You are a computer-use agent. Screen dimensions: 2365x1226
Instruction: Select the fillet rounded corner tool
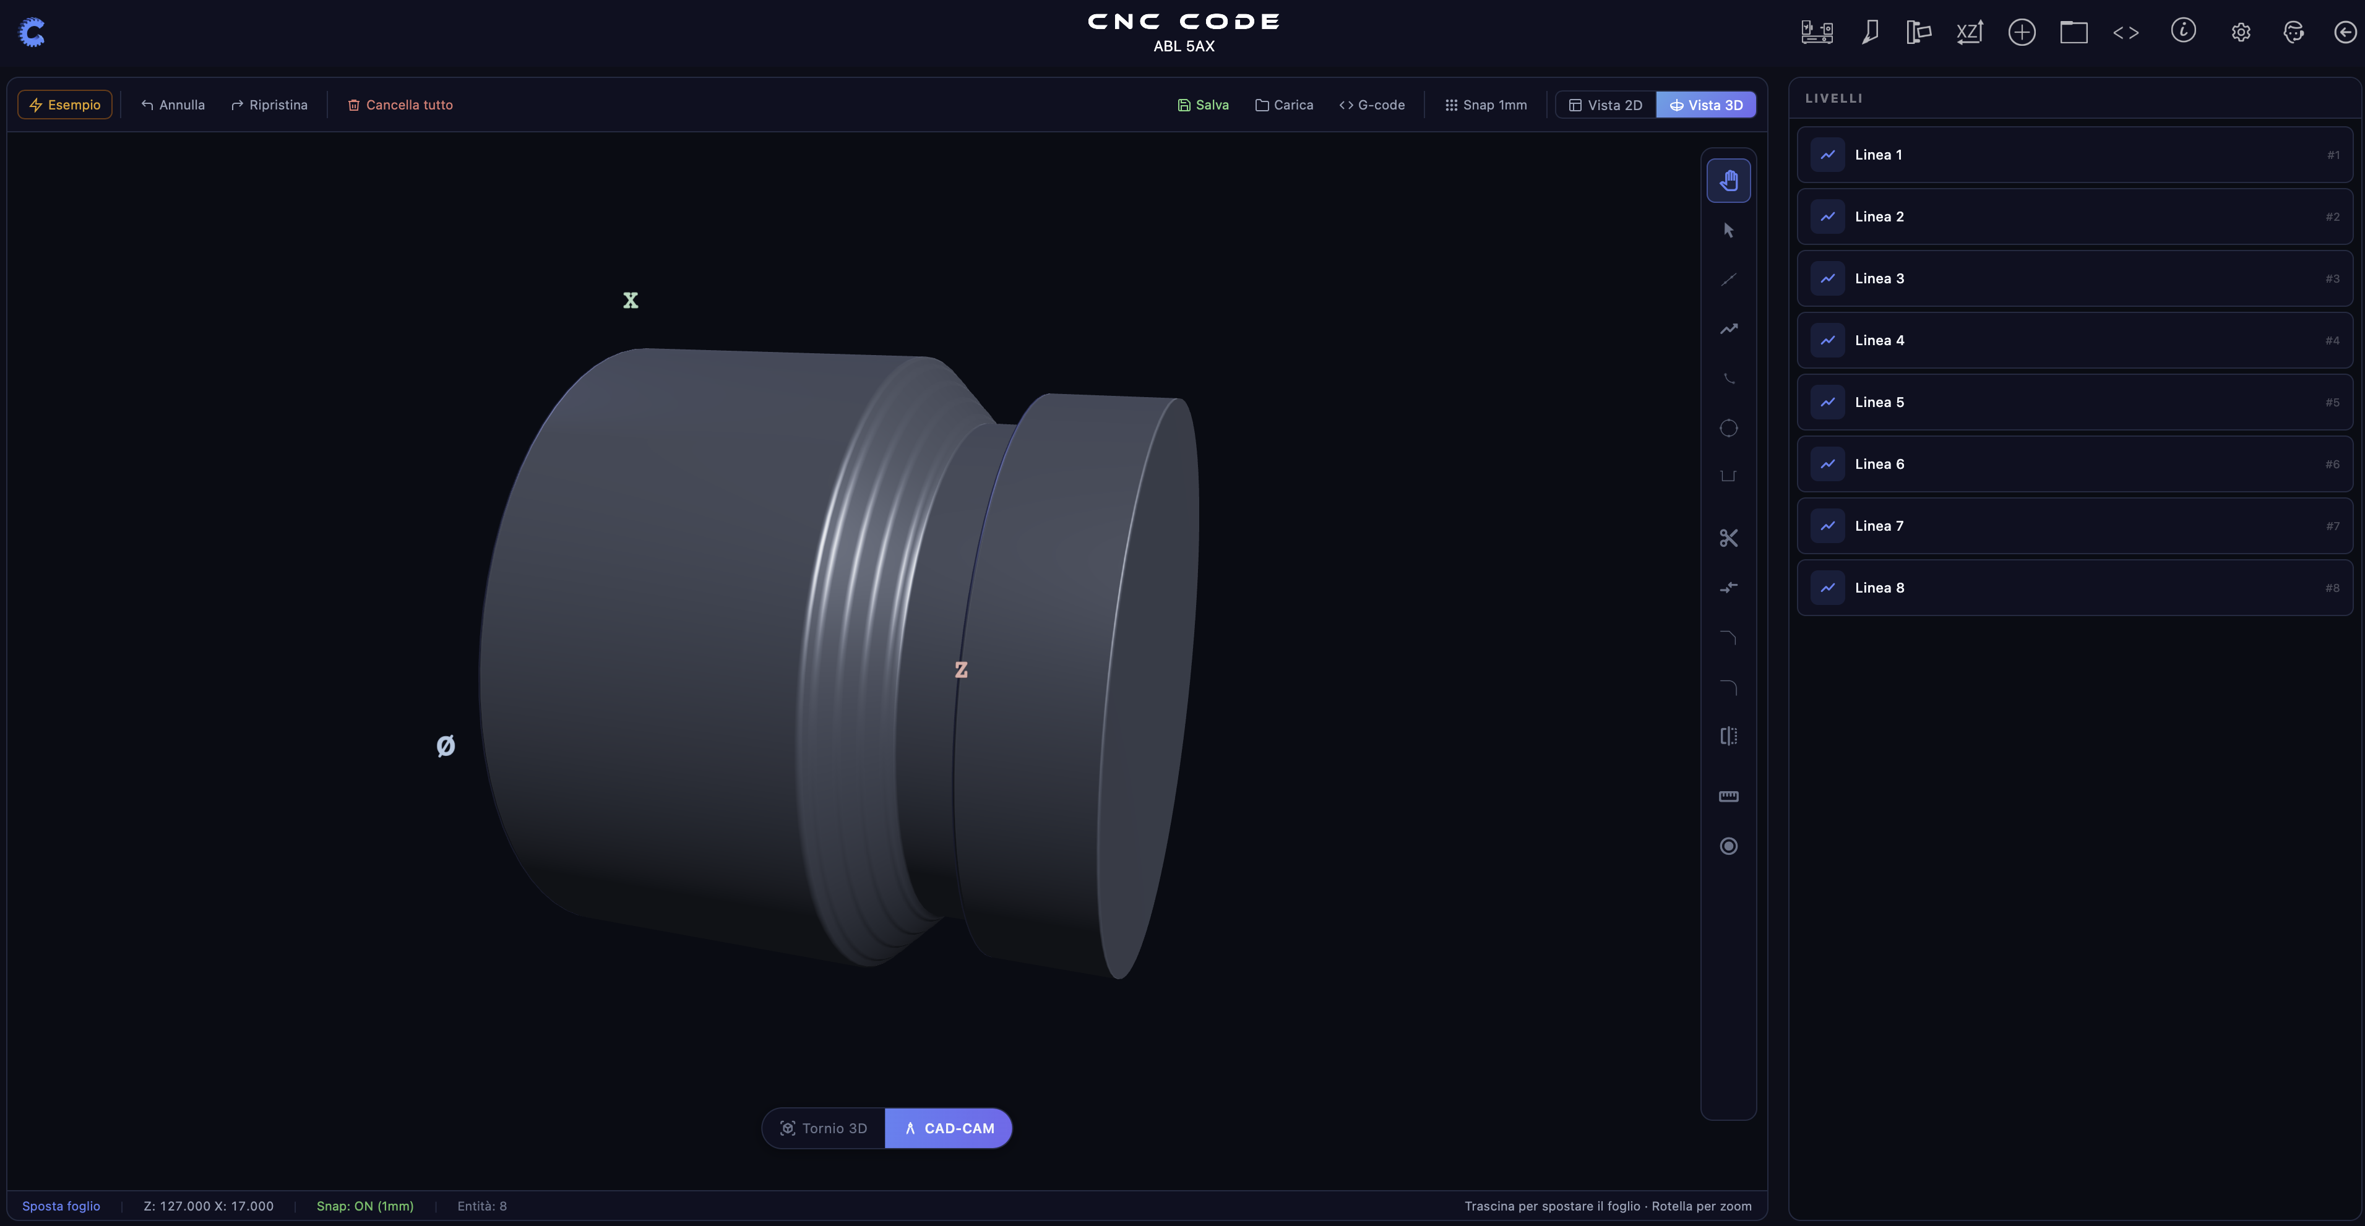[x=1728, y=687]
